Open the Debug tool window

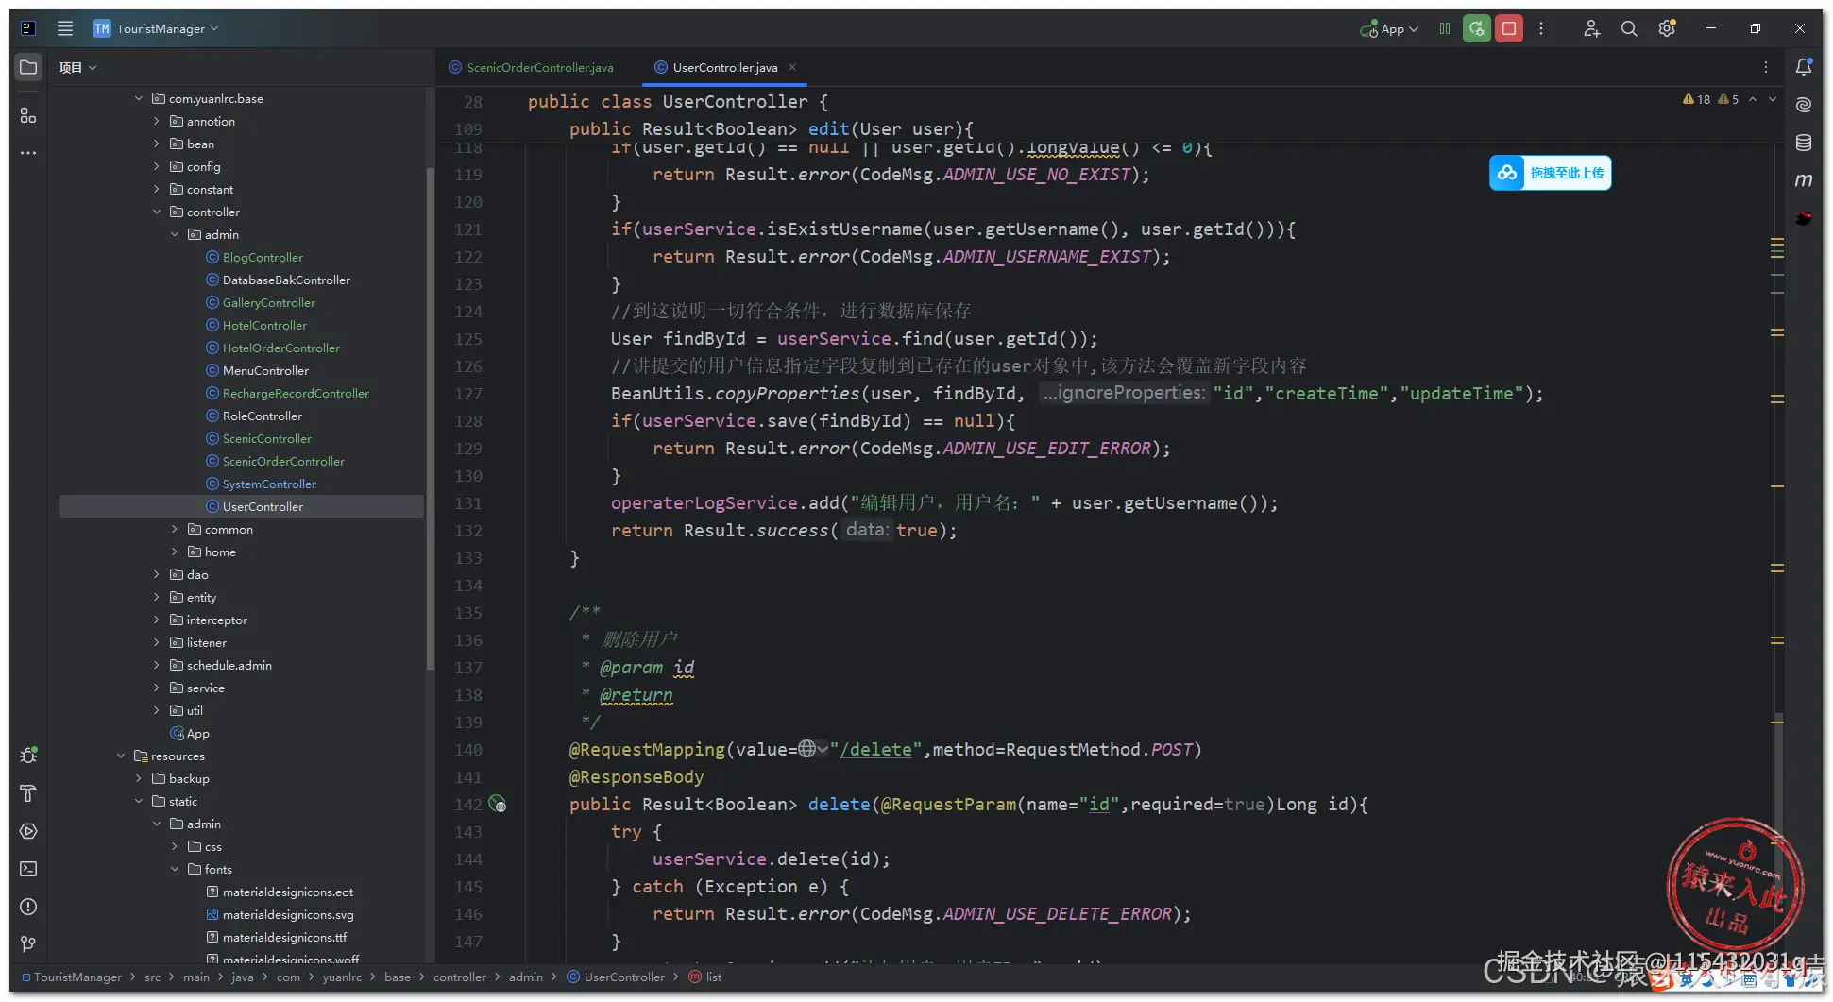(28, 756)
